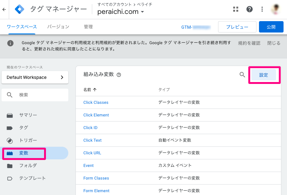Image resolution: width=287 pixels, height=195 pixels.
Task: Click the 検索 search field in sidebar
Action: tap(35, 95)
